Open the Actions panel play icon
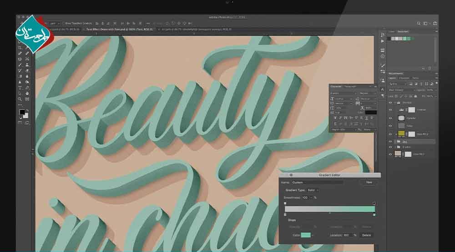Screen dimensions: 455x252 383,41
